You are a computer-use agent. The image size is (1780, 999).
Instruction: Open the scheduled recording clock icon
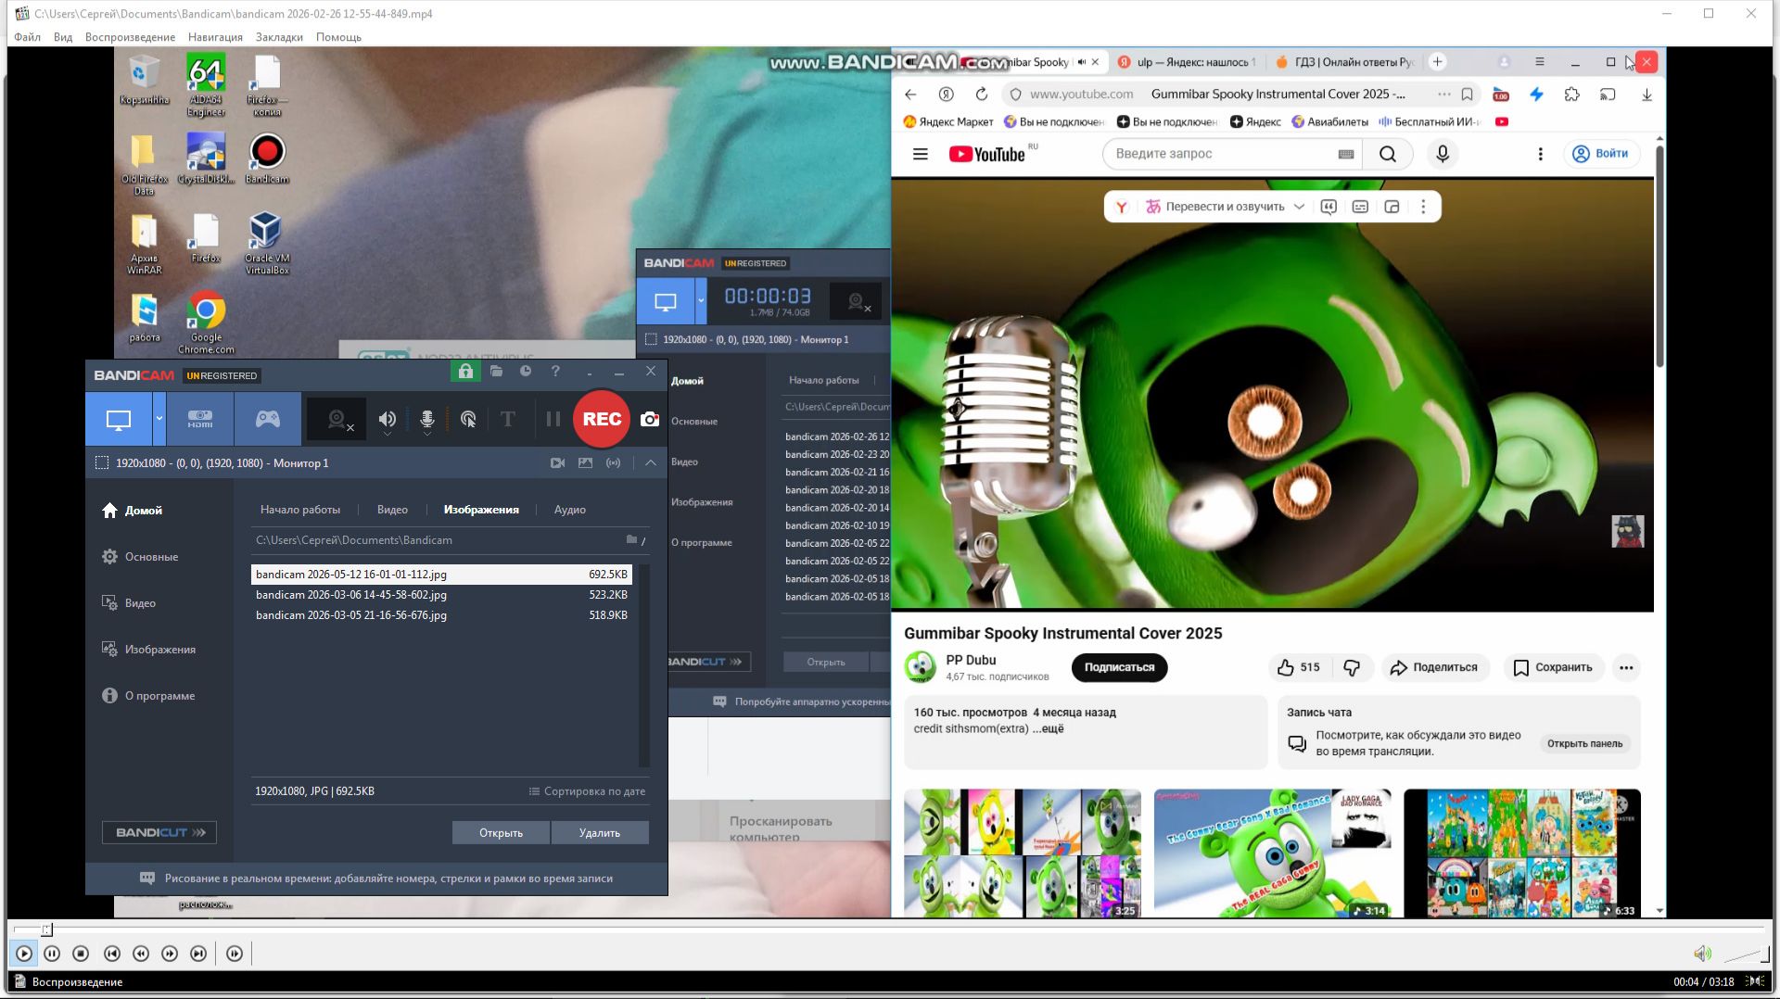[x=526, y=372]
